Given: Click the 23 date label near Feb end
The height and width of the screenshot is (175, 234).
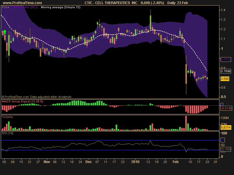Looking at the screenshot, I should (x=207, y=162).
